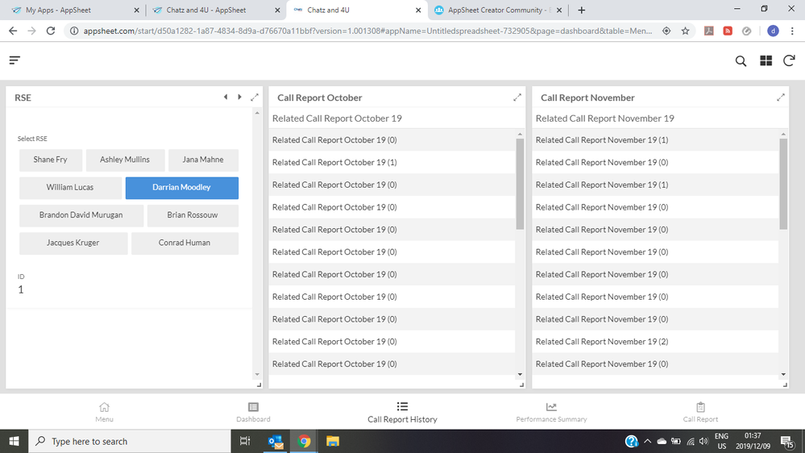Open the hamburger side menu

pyautogui.click(x=15, y=60)
